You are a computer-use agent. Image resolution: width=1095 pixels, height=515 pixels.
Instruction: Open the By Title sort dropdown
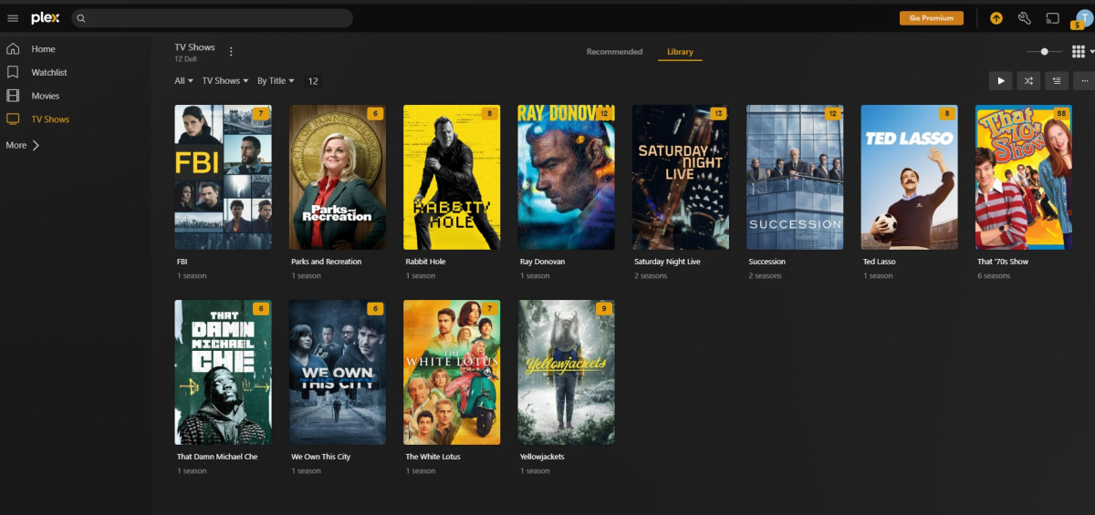point(276,81)
